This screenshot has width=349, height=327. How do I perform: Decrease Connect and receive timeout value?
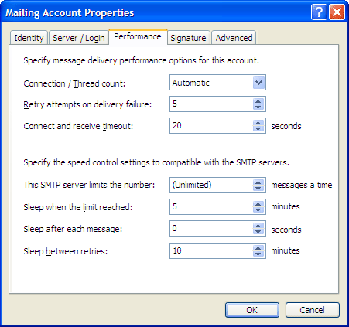click(x=258, y=129)
